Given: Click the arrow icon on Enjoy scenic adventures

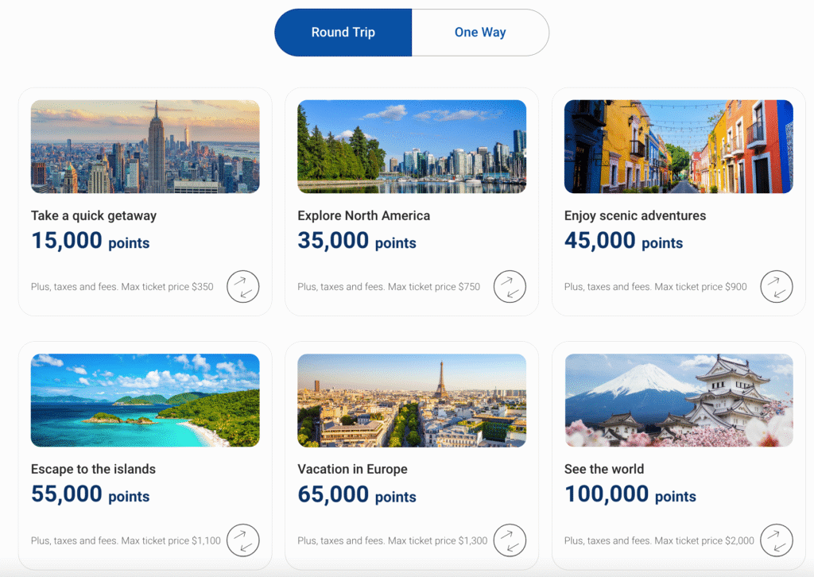Looking at the screenshot, I should 777,287.
